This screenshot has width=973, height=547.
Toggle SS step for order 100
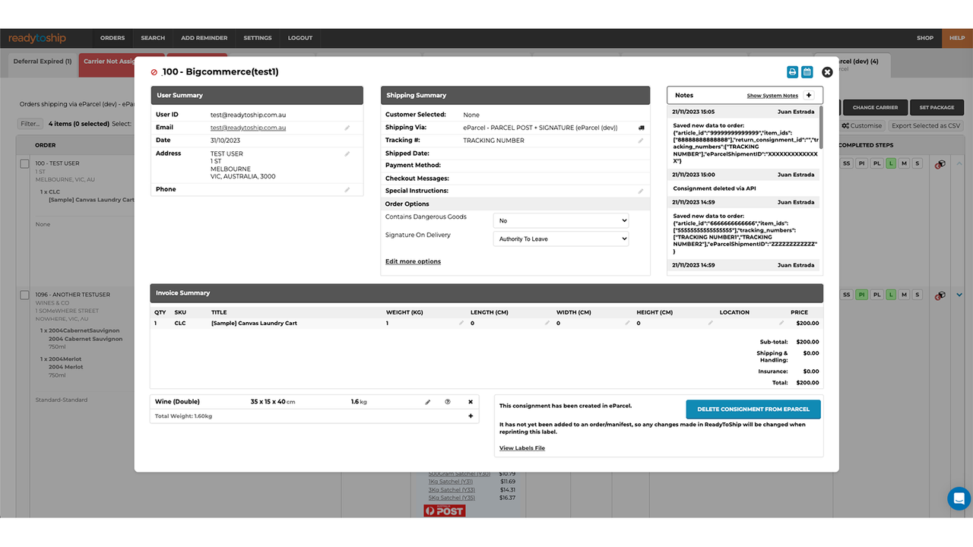[847, 163]
